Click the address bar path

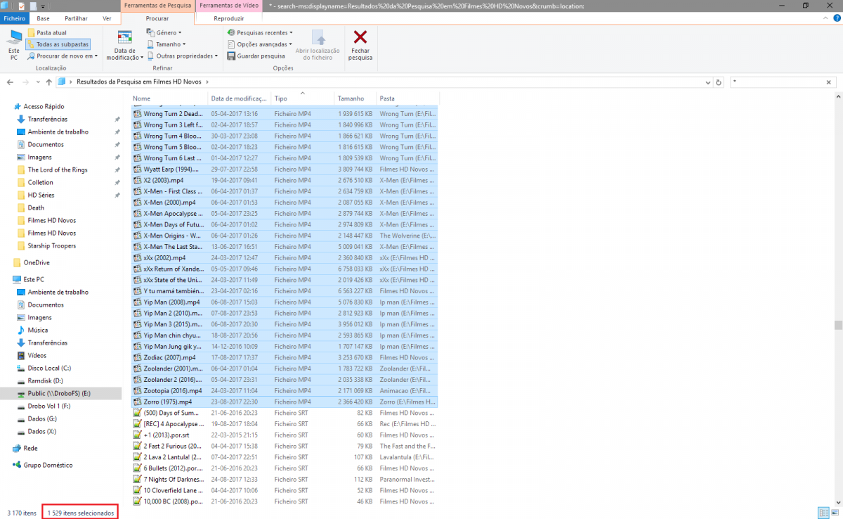click(383, 82)
